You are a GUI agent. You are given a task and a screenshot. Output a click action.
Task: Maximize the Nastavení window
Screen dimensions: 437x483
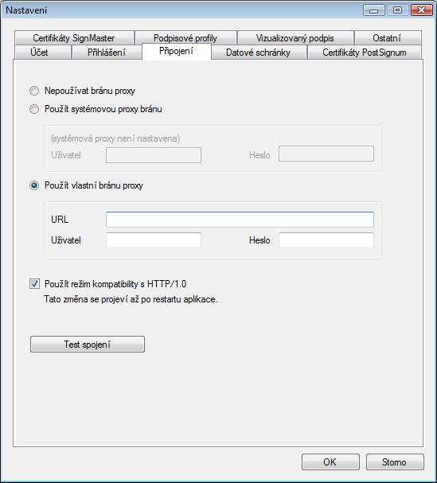tap(397, 10)
